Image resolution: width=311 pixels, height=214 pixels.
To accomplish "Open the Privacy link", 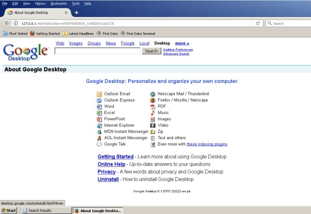I will pos(106,172).
